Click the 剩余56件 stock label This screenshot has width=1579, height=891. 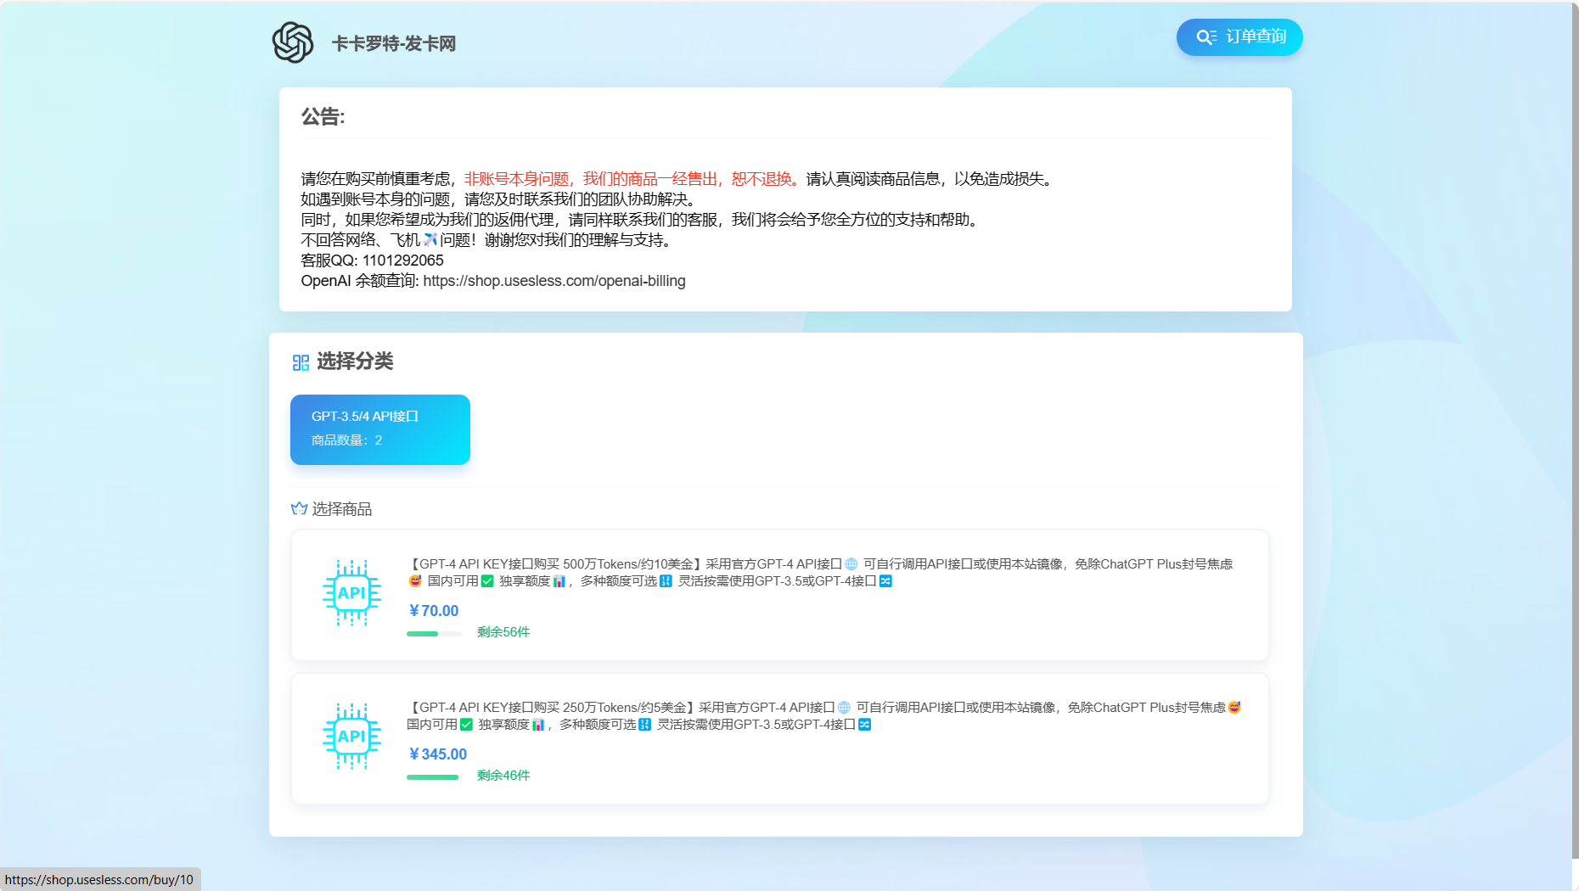pos(503,632)
